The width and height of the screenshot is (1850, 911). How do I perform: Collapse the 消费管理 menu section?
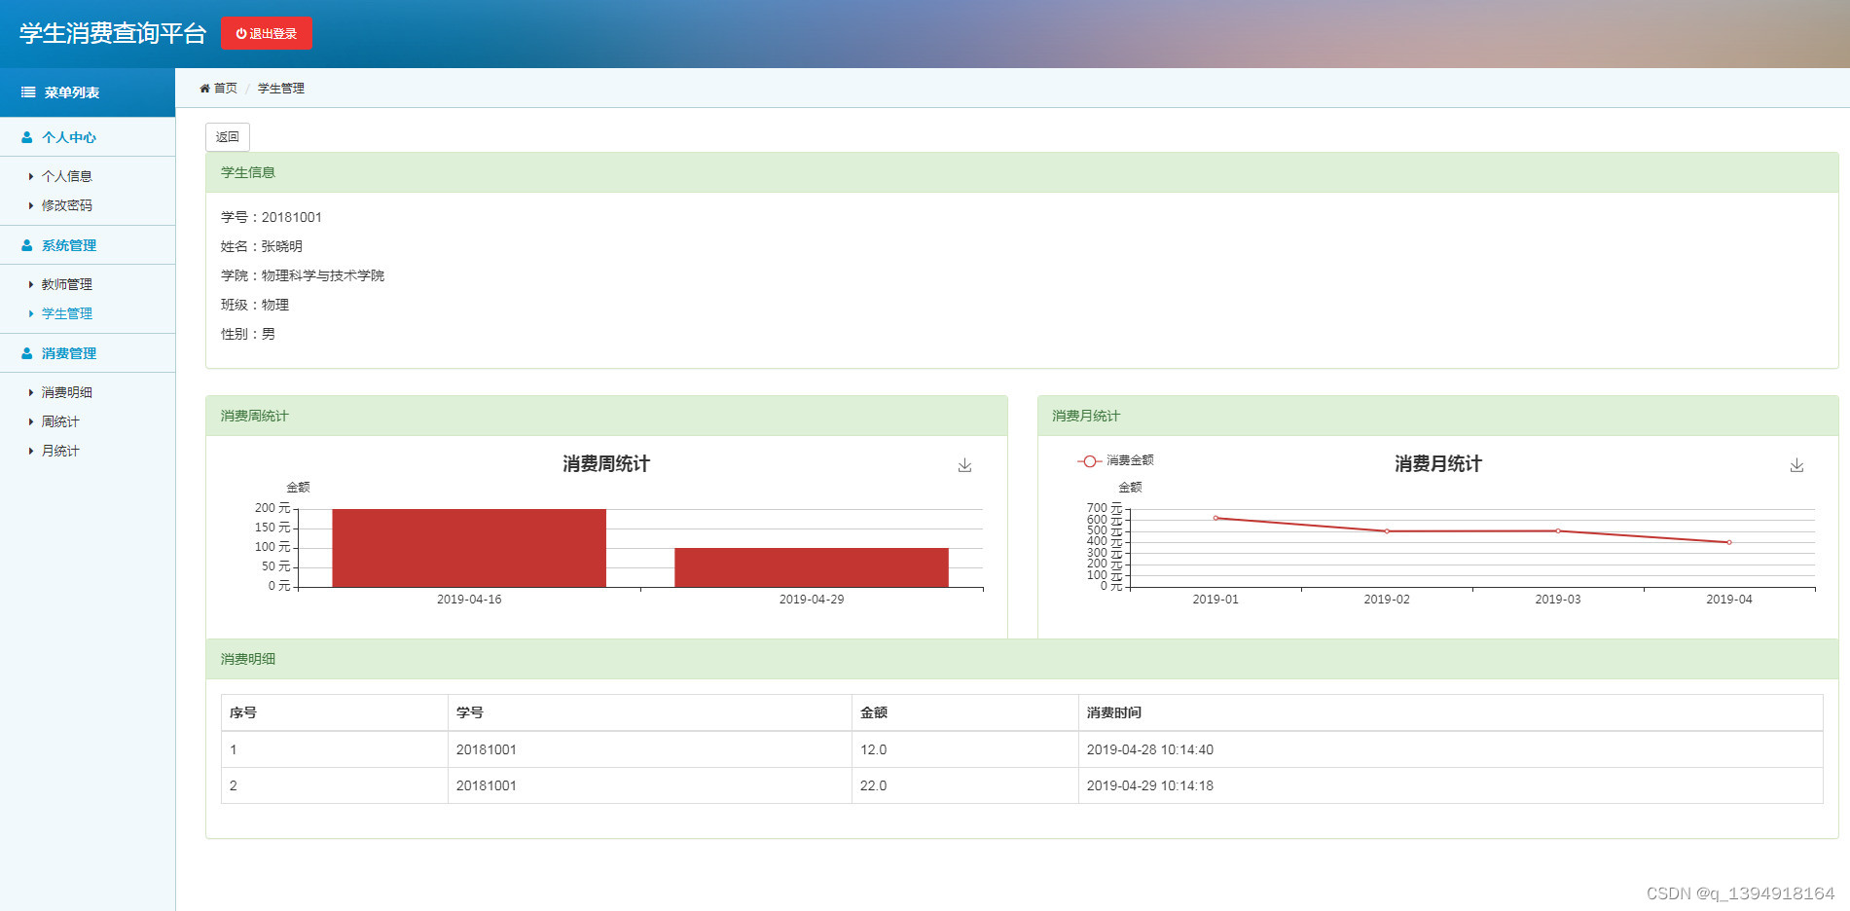click(x=88, y=353)
